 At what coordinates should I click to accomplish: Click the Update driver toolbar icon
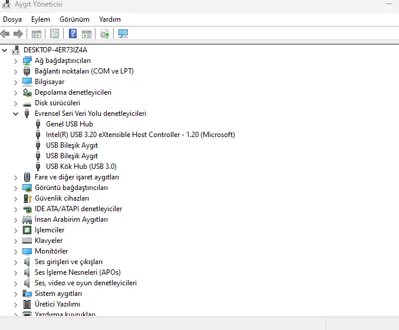(104, 34)
